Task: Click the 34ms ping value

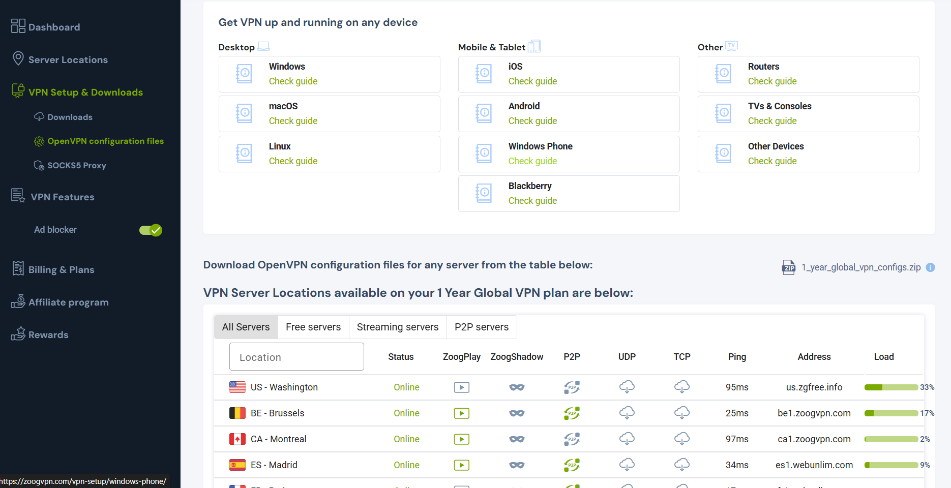Action: coord(737,465)
